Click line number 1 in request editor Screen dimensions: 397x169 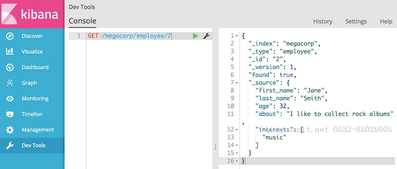[79, 36]
